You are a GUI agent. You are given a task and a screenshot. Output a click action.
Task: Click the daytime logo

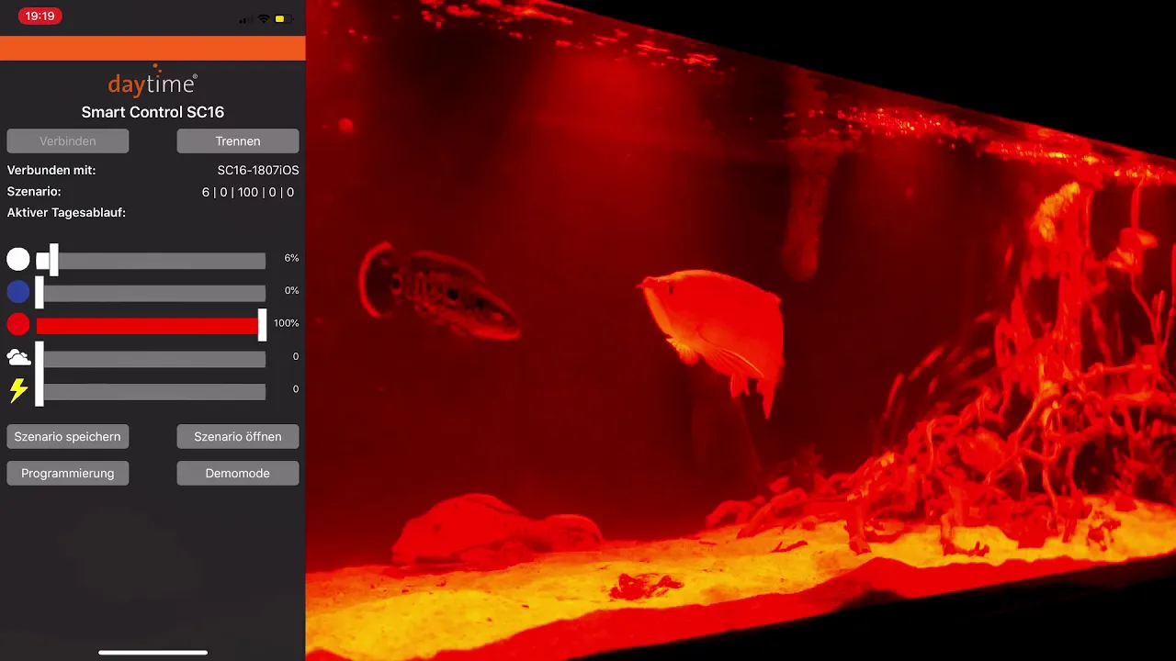(x=153, y=84)
